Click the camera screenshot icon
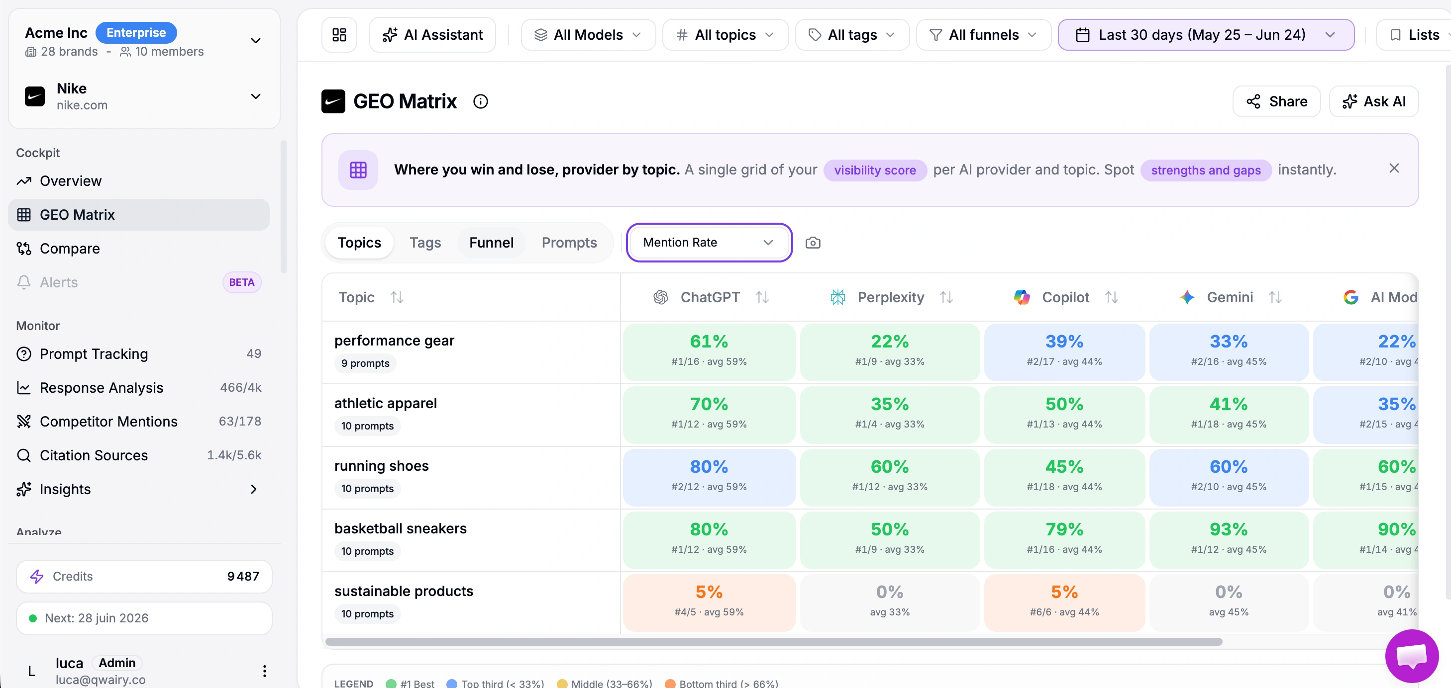1451x688 pixels. point(812,243)
